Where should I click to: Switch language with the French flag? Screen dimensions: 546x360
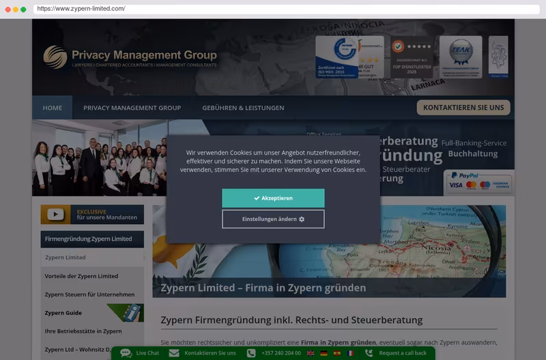(350, 353)
